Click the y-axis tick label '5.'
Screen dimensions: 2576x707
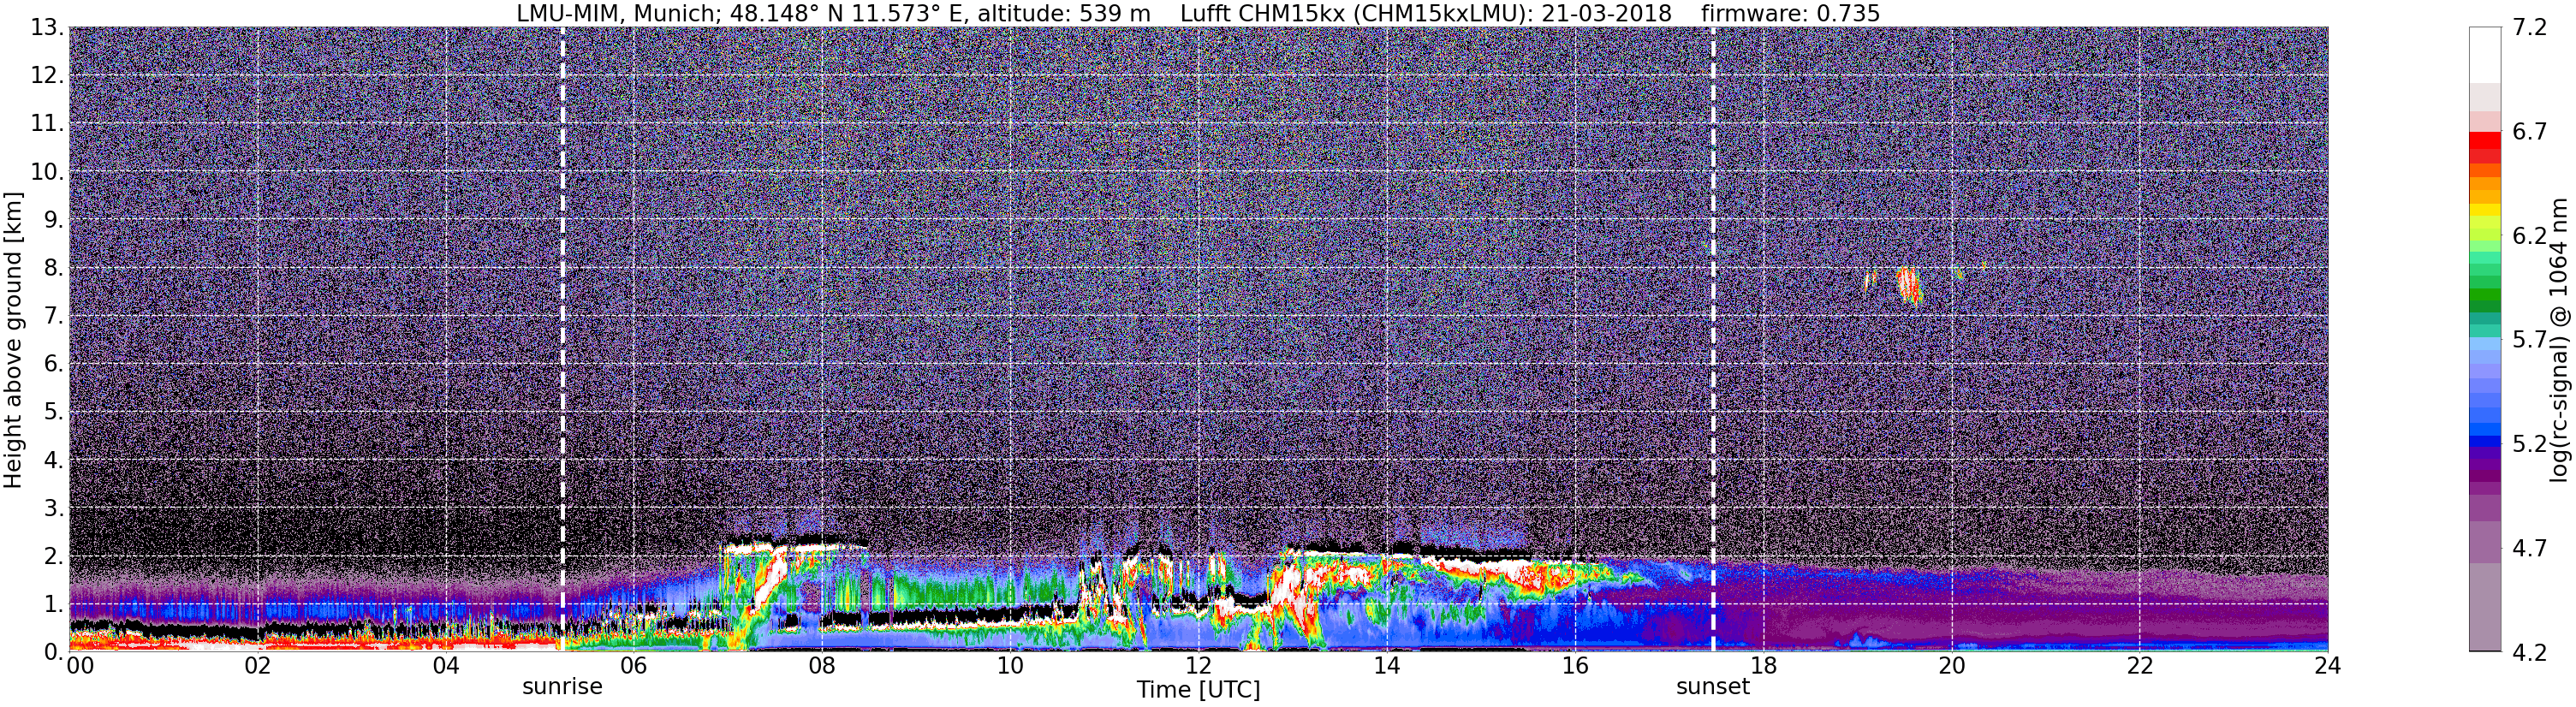[x=53, y=412]
